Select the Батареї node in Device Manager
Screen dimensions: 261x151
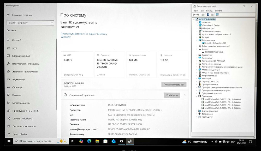(x=205, y=37)
